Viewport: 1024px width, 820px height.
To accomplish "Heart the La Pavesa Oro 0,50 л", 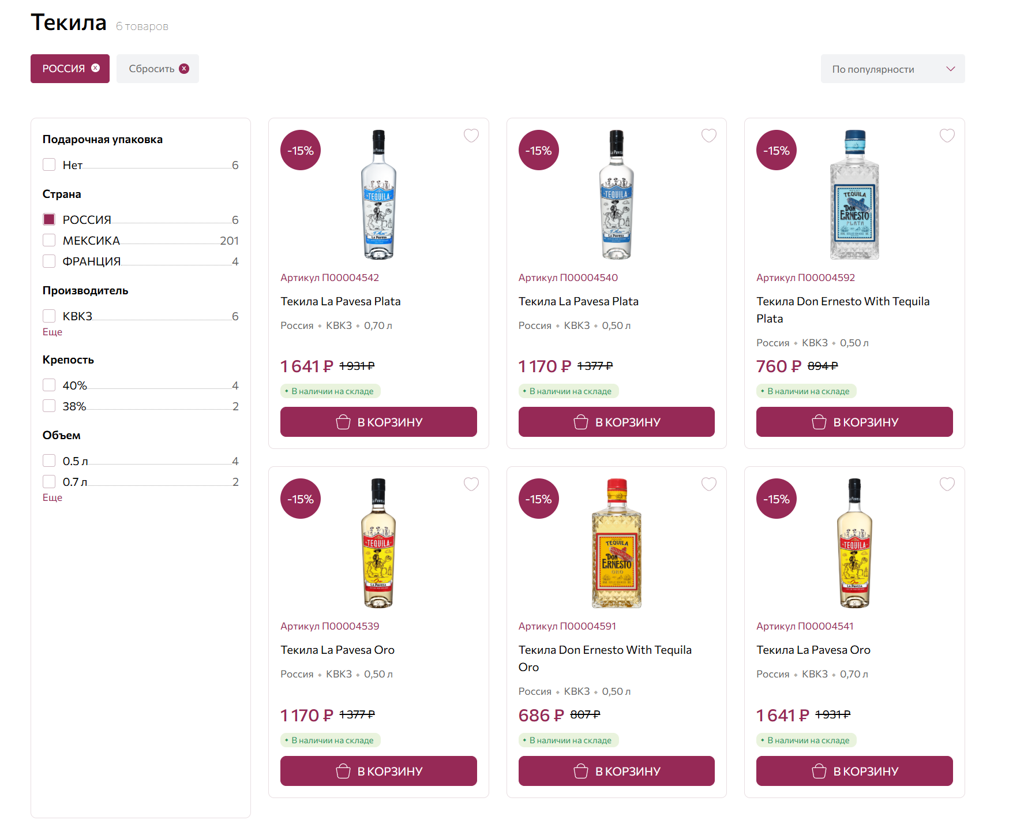I will click(x=471, y=484).
